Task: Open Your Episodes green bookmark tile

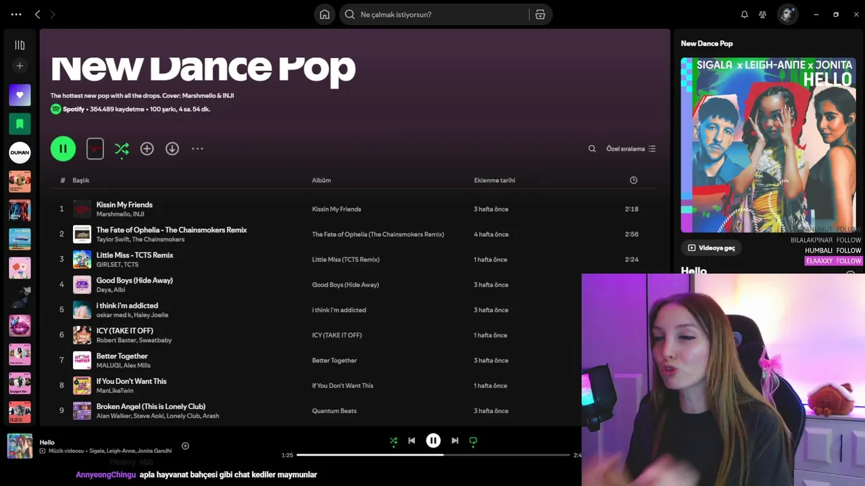Action: [x=20, y=124]
